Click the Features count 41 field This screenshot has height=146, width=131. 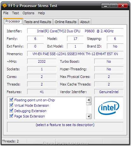(42, 92)
